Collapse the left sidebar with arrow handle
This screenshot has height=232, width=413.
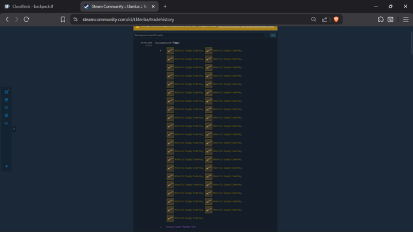tap(14, 129)
